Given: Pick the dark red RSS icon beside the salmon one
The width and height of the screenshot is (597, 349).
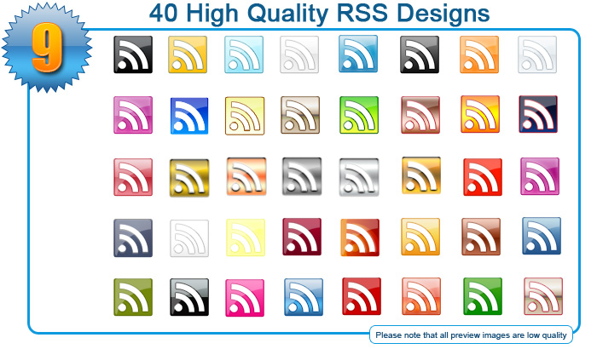Looking at the screenshot, I should [x=362, y=296].
